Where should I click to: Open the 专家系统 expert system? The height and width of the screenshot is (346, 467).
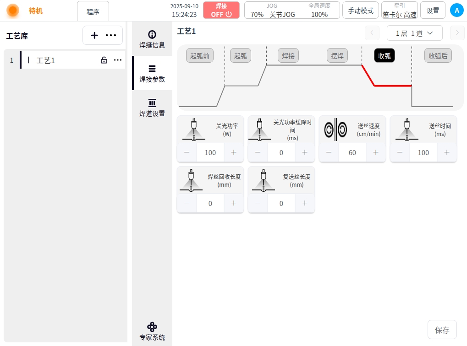coord(152,331)
